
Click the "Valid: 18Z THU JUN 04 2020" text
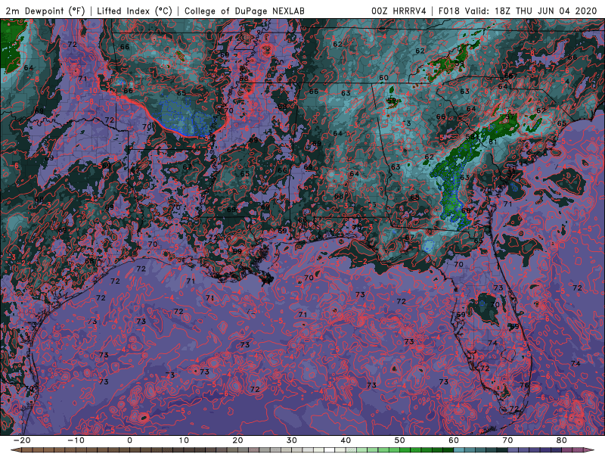[531, 11]
